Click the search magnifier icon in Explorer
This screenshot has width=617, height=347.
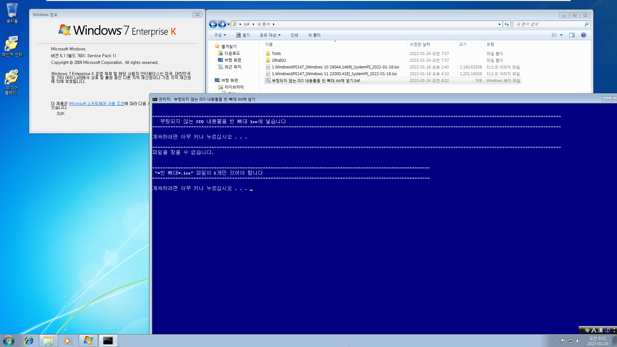point(586,24)
